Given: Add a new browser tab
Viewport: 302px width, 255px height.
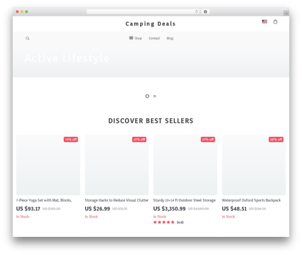Looking at the screenshot, I should pyautogui.click(x=286, y=13).
